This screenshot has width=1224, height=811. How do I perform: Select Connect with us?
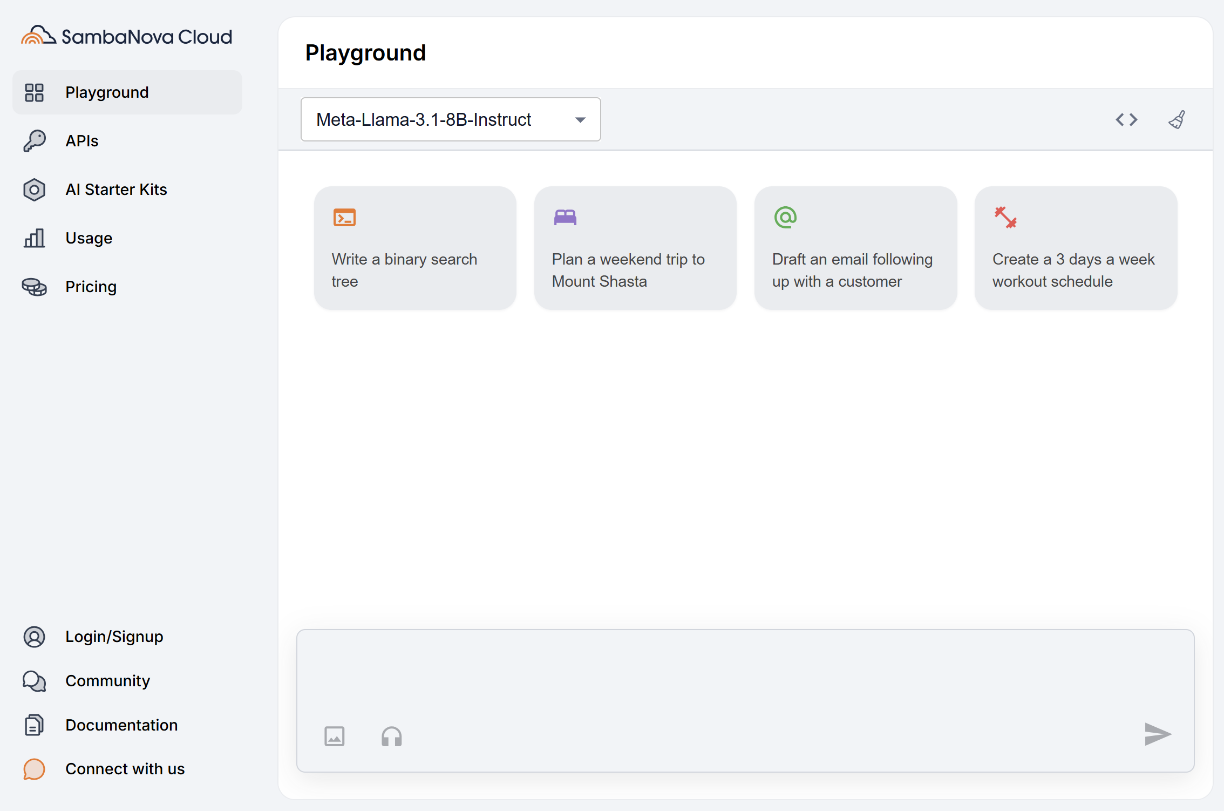[125, 769]
